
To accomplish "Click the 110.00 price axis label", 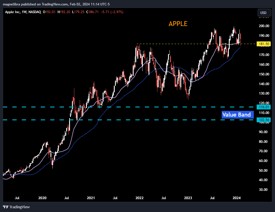I will [x=264, y=113].
